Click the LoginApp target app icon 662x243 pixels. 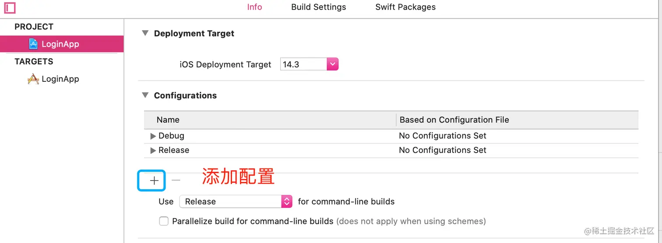point(33,79)
